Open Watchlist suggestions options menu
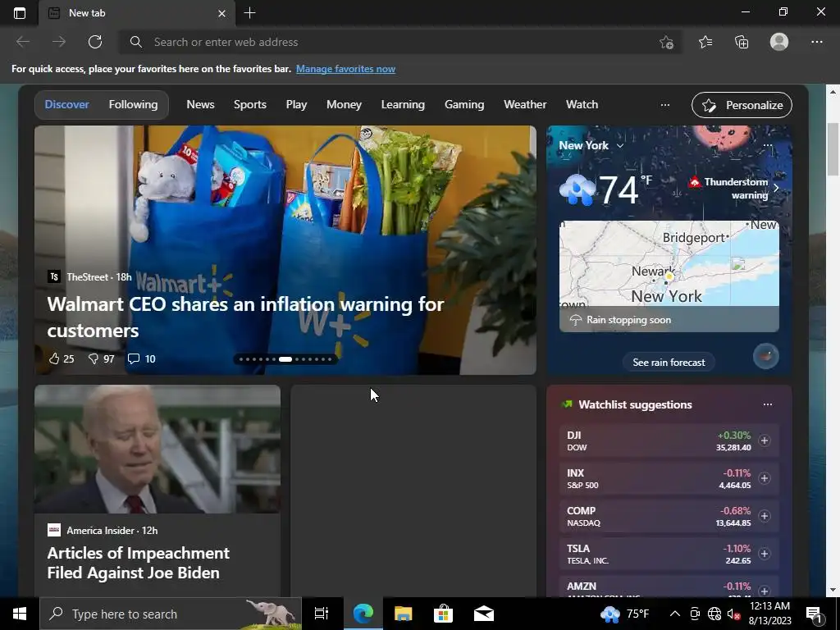The width and height of the screenshot is (840, 630). (x=768, y=404)
